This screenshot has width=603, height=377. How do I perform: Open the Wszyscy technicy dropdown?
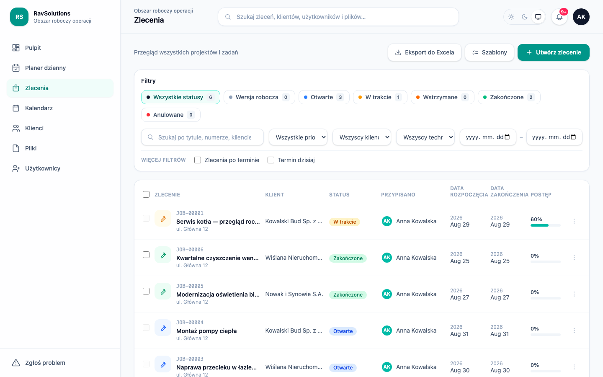[x=425, y=137]
